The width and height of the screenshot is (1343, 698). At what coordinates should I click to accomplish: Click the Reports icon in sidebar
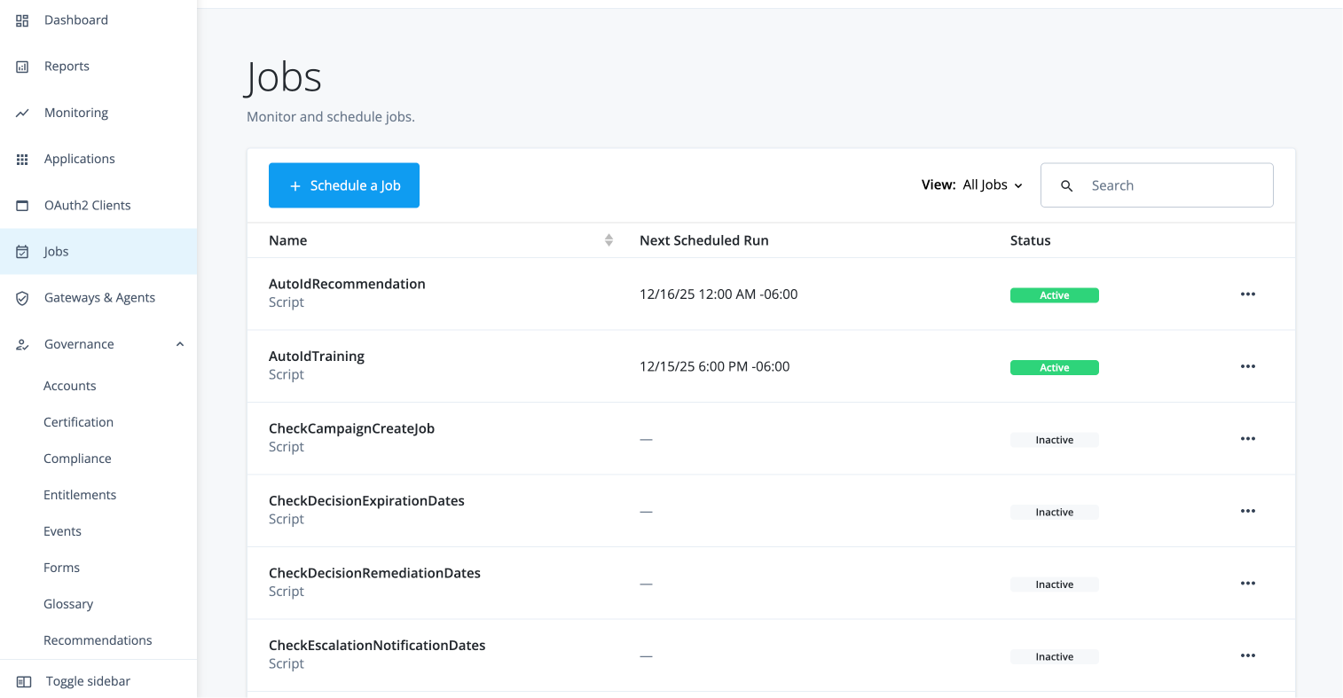22,67
